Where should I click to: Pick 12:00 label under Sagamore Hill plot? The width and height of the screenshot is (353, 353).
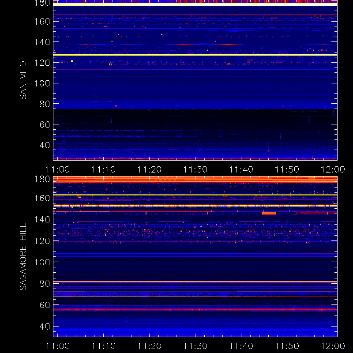tap(333, 346)
